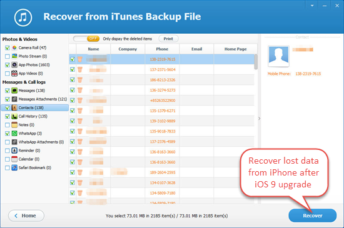Click deleted trash icon for 137-2371-5604 row
This screenshot has width=344, height=228.
(80, 69)
